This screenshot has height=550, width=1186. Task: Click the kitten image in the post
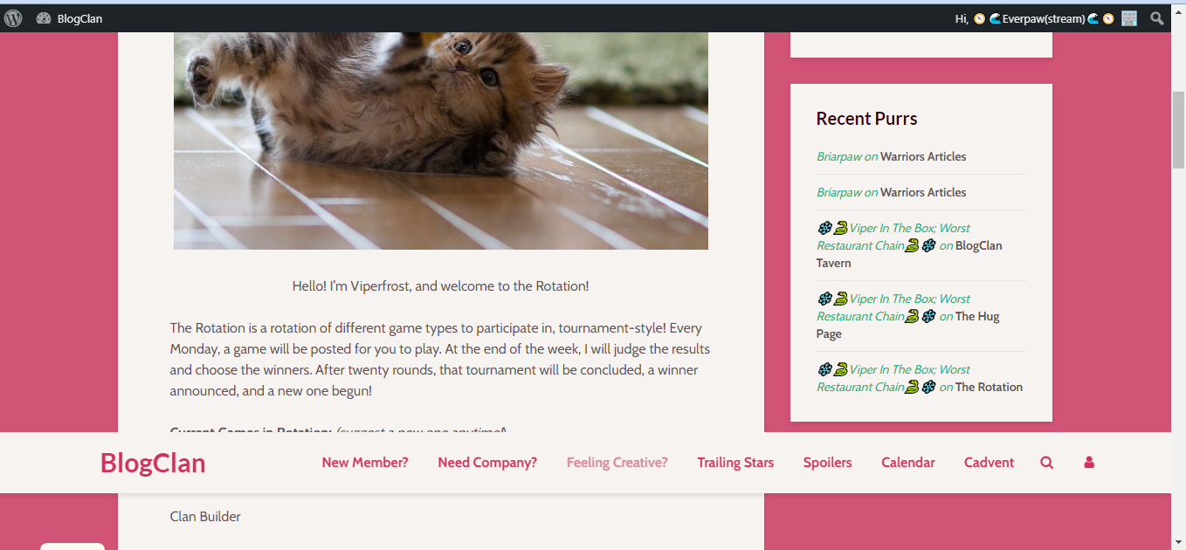coord(441,141)
